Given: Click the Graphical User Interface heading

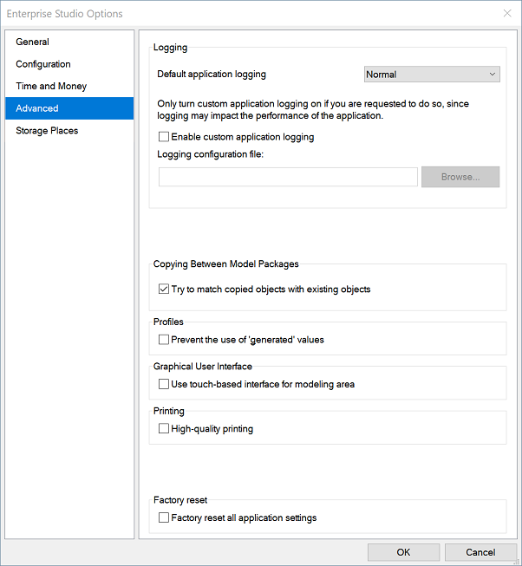Looking at the screenshot, I should (203, 367).
